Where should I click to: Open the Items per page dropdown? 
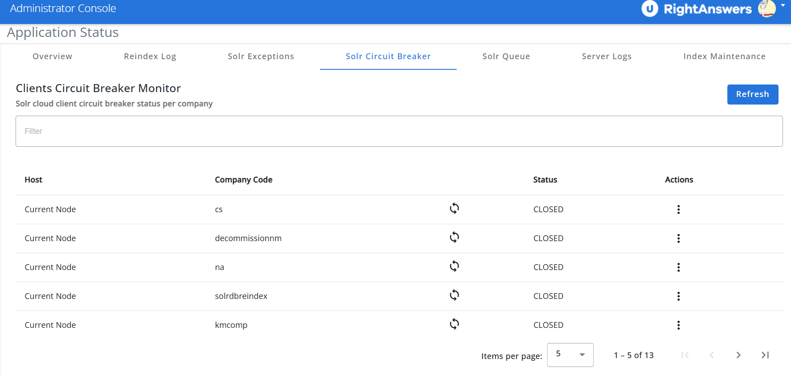tap(570, 355)
